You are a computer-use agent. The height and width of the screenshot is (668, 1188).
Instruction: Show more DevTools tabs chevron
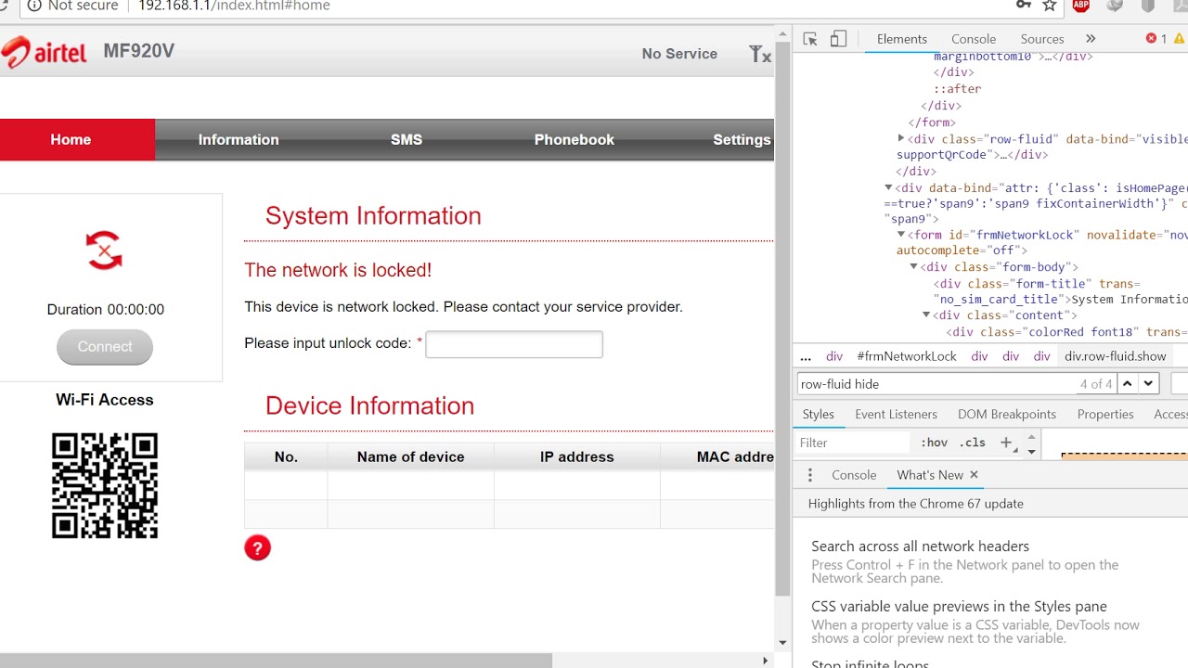(x=1091, y=39)
